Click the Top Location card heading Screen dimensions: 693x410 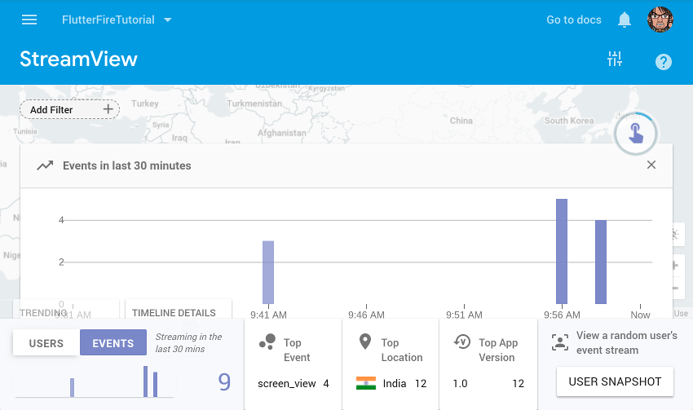402,350
